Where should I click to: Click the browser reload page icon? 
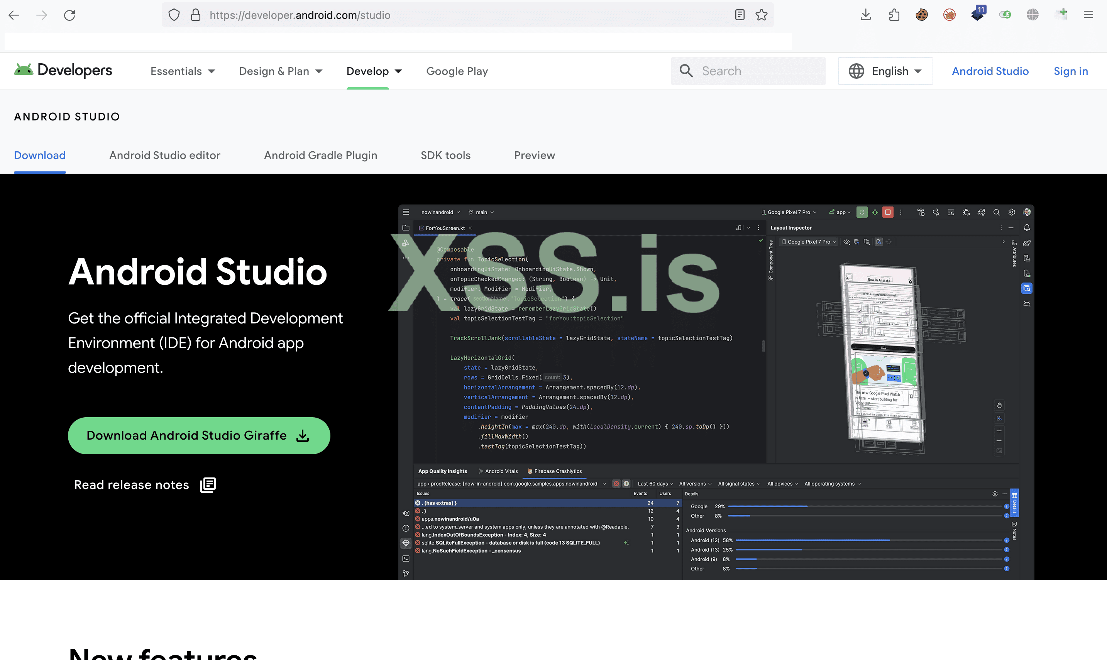point(69,15)
